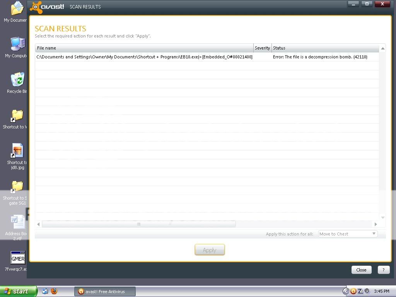The width and height of the screenshot is (396, 297).
Task: Click the horizontal scrollbar left arrow
Action: point(38,224)
